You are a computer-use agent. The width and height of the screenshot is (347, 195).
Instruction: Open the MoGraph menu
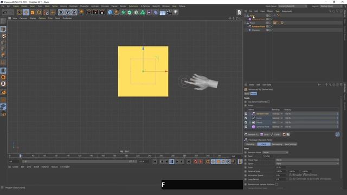click(x=74, y=6)
